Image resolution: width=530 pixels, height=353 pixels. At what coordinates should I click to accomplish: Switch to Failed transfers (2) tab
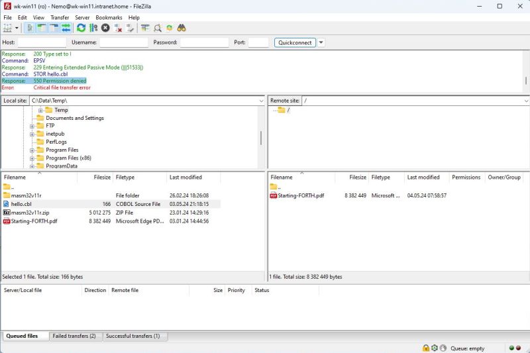(74, 336)
